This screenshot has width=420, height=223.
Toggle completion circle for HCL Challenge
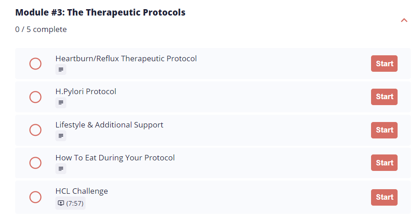coord(35,197)
